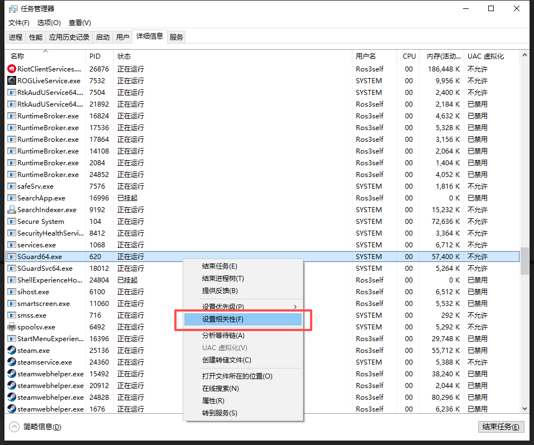Click the steam.exe Steam icon
Image resolution: width=534 pixels, height=445 pixels.
coord(12,351)
